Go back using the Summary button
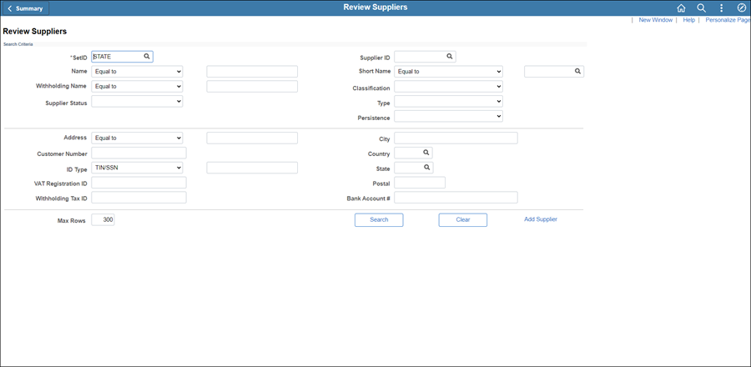Viewport: 751px width, 367px height. pos(25,8)
